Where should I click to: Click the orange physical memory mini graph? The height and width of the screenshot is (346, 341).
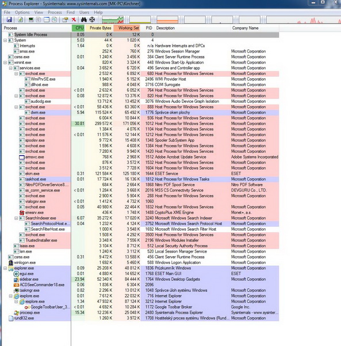pyautogui.click(x=167, y=20)
